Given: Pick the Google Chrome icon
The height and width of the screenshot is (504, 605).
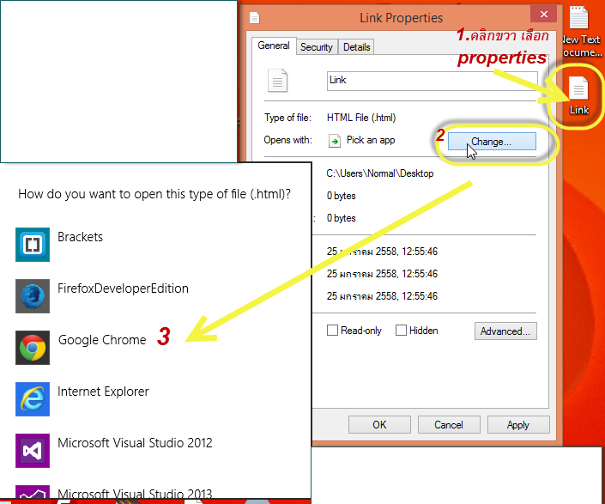Looking at the screenshot, I should 33,348.
